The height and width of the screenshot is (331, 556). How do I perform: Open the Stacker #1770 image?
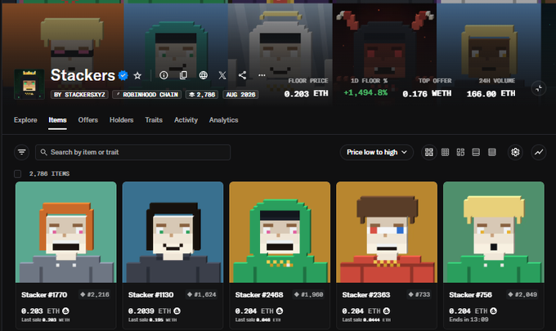coord(66,232)
